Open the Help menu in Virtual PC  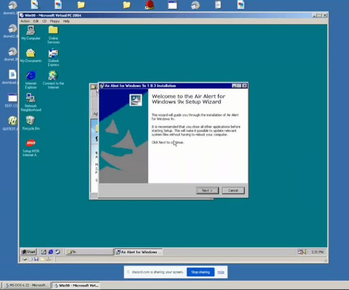(x=66, y=21)
